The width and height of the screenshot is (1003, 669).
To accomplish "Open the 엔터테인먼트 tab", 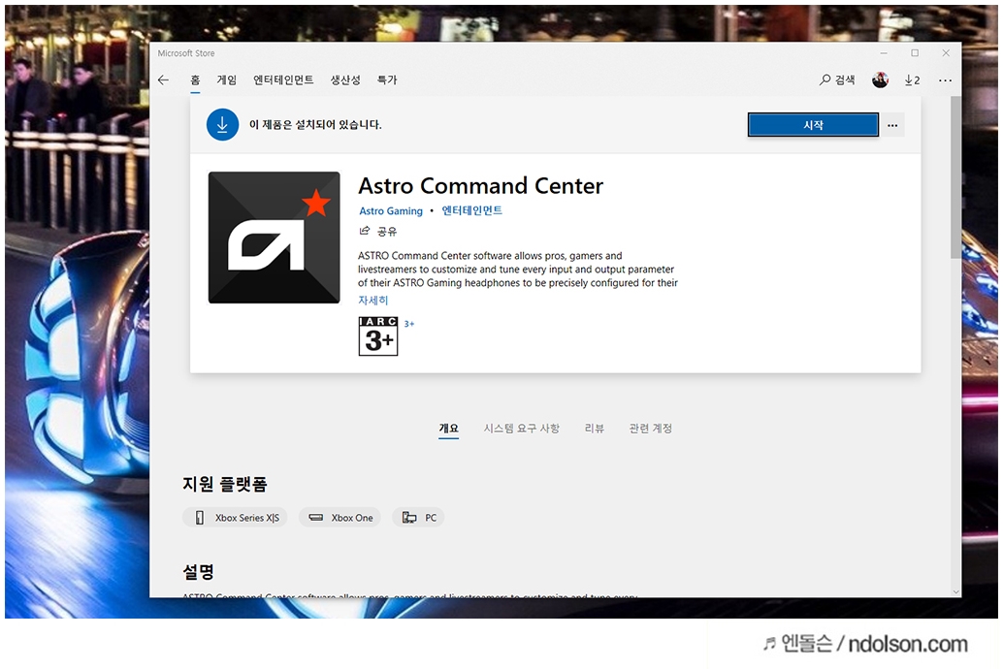I will click(283, 80).
